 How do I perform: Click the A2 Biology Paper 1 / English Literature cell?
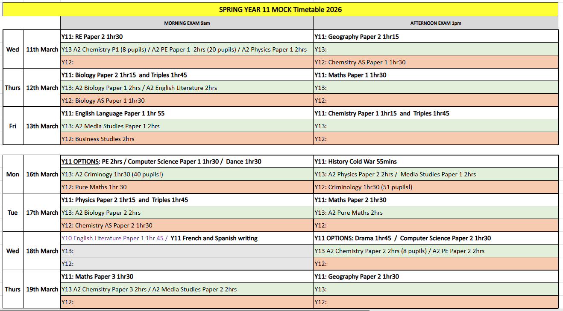pos(139,88)
